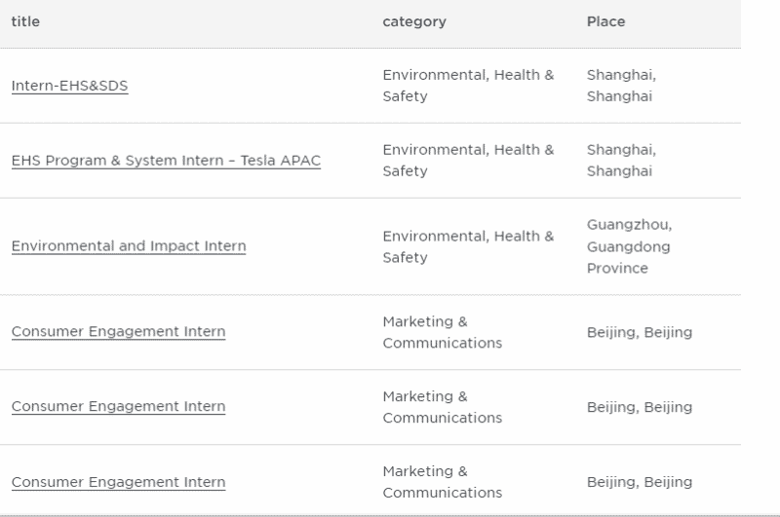Click Beijing, Beijing in last Consumer Engagement row
The image size is (780, 517).
pyautogui.click(x=640, y=482)
